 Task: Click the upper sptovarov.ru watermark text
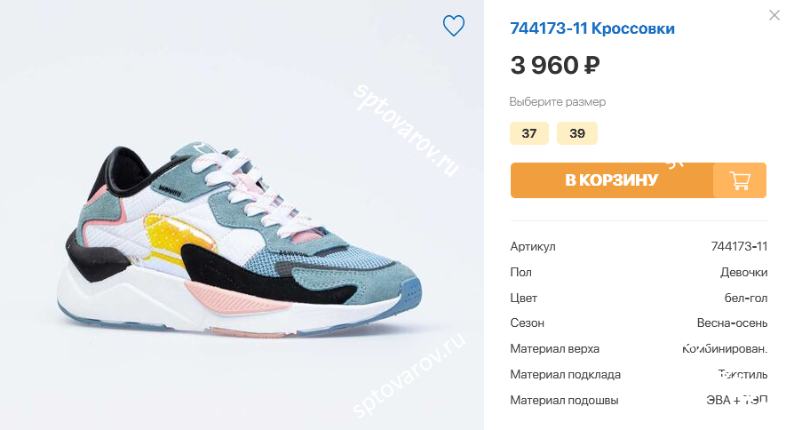(406, 130)
